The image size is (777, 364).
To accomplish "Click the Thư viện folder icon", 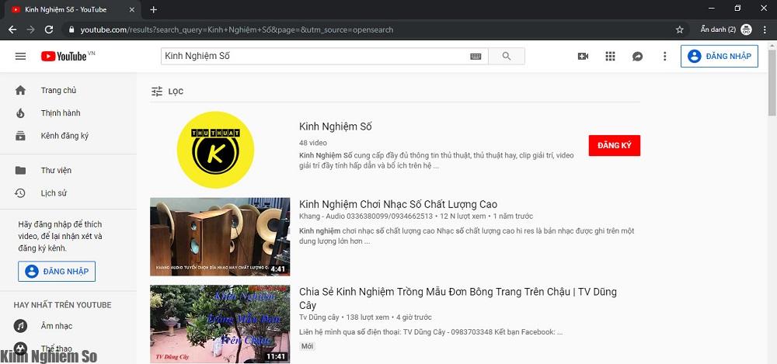I will tap(20, 171).
